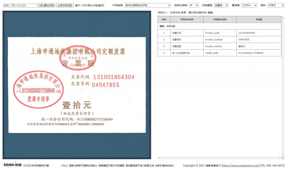Click the SOAN 搜象 logo
This screenshot has width=287, height=171.
pyautogui.click(x=13, y=165)
